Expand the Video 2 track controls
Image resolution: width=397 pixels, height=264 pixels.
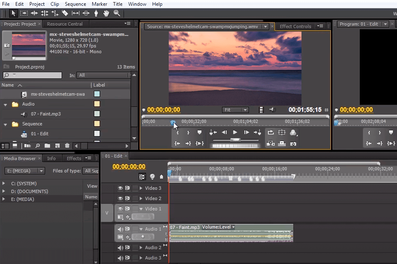(x=141, y=198)
